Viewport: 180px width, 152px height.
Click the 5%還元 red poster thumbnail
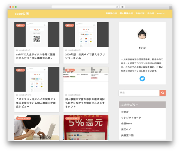(x=86, y=128)
